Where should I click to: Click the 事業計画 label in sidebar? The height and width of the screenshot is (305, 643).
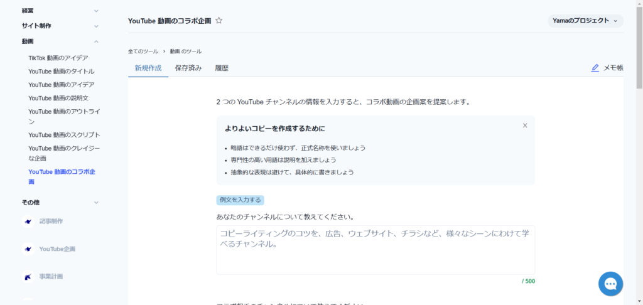click(51, 276)
